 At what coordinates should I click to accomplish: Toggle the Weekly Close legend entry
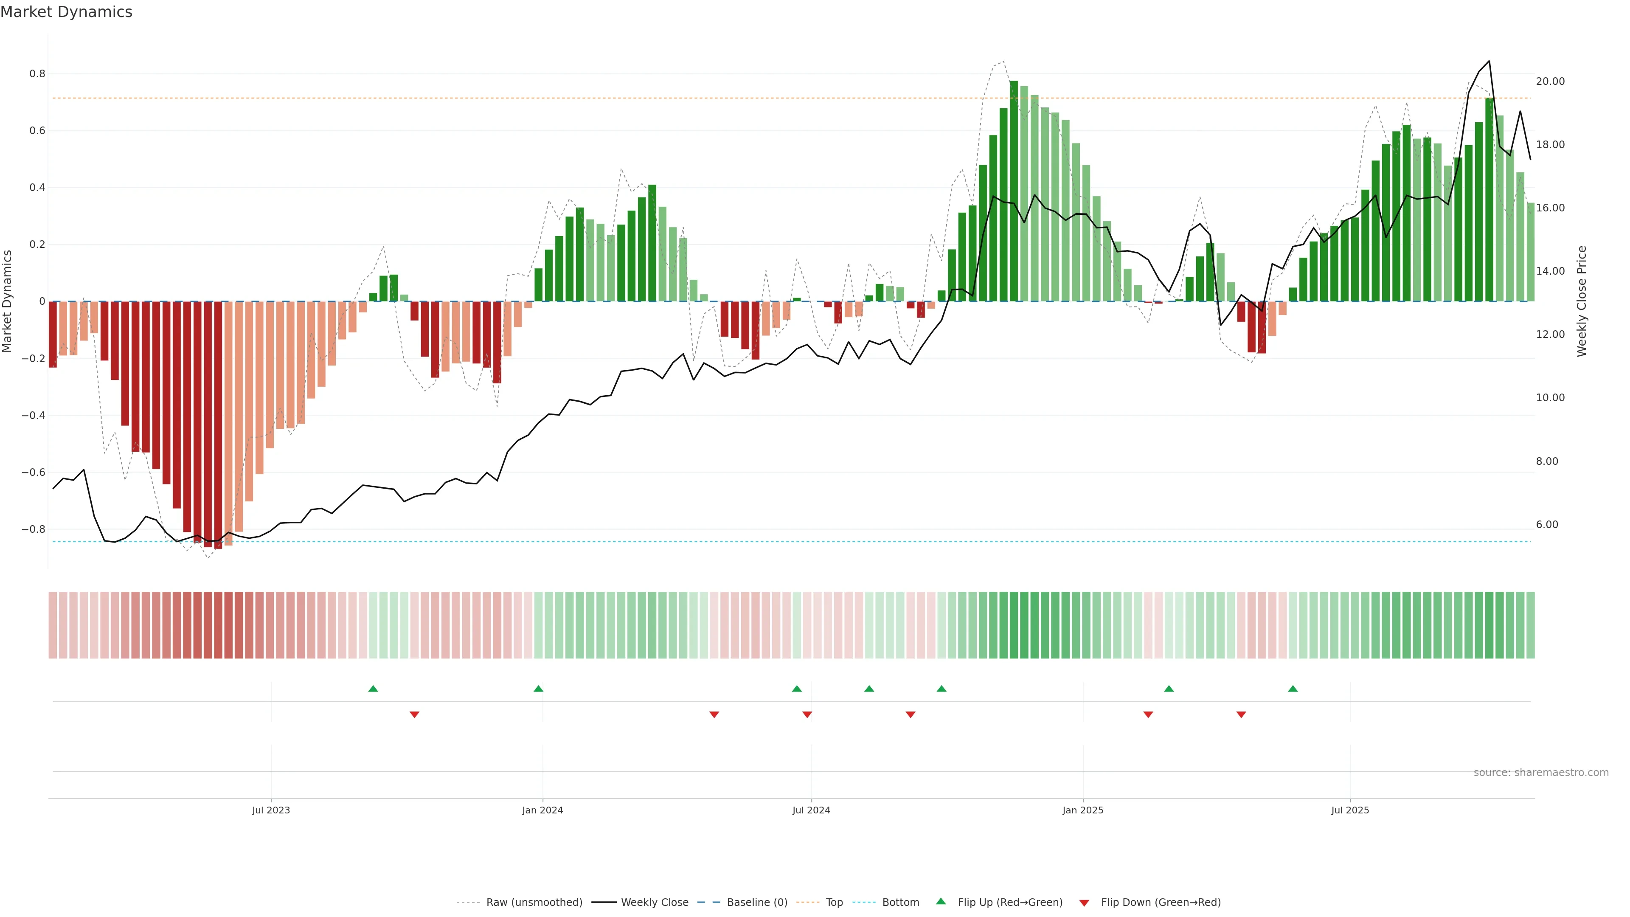point(654,903)
